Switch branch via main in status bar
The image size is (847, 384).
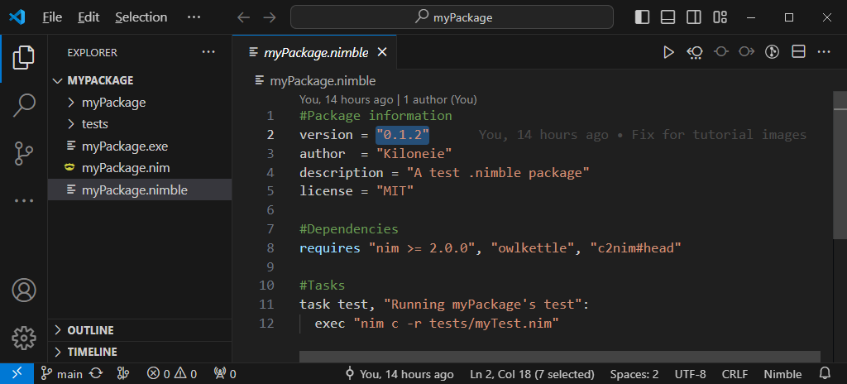(x=63, y=374)
